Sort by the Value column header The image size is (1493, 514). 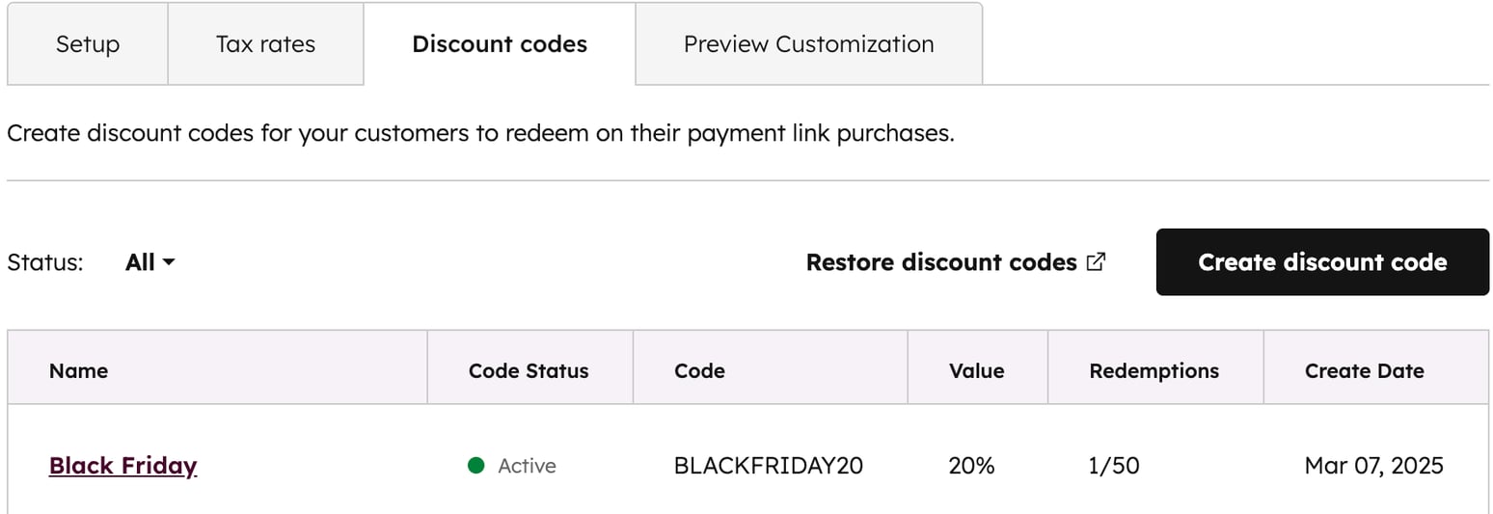[x=976, y=371]
